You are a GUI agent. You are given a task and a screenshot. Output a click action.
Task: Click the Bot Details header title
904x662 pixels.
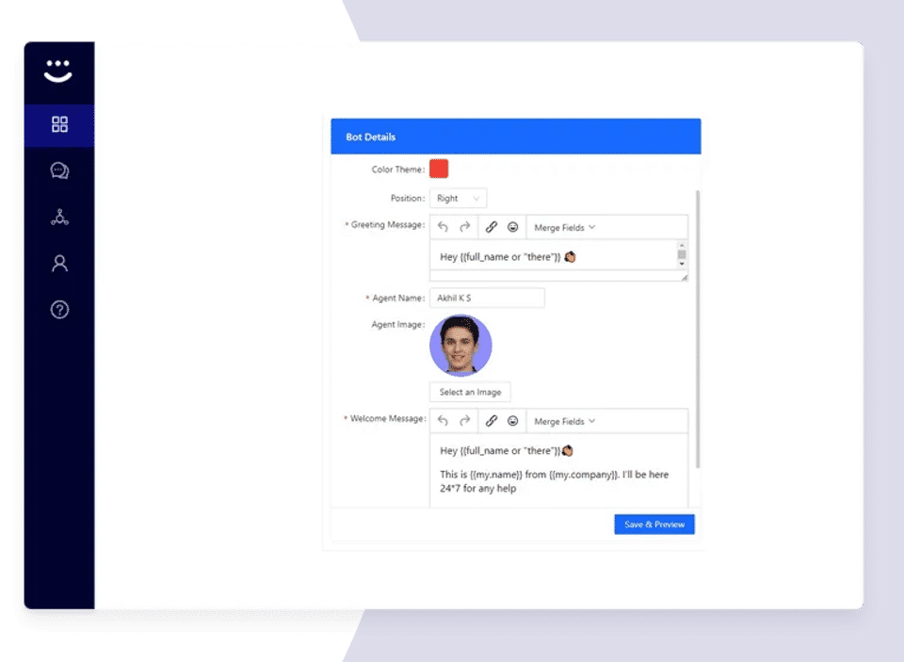371,137
